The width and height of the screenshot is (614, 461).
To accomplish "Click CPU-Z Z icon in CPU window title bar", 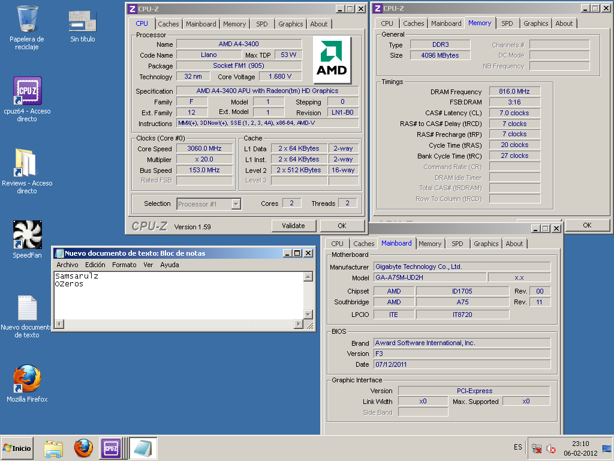I will click(x=133, y=8).
